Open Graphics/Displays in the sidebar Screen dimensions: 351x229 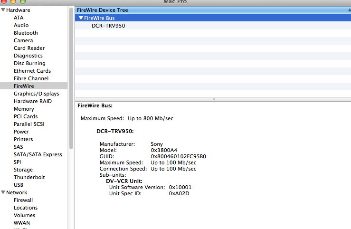click(x=36, y=94)
